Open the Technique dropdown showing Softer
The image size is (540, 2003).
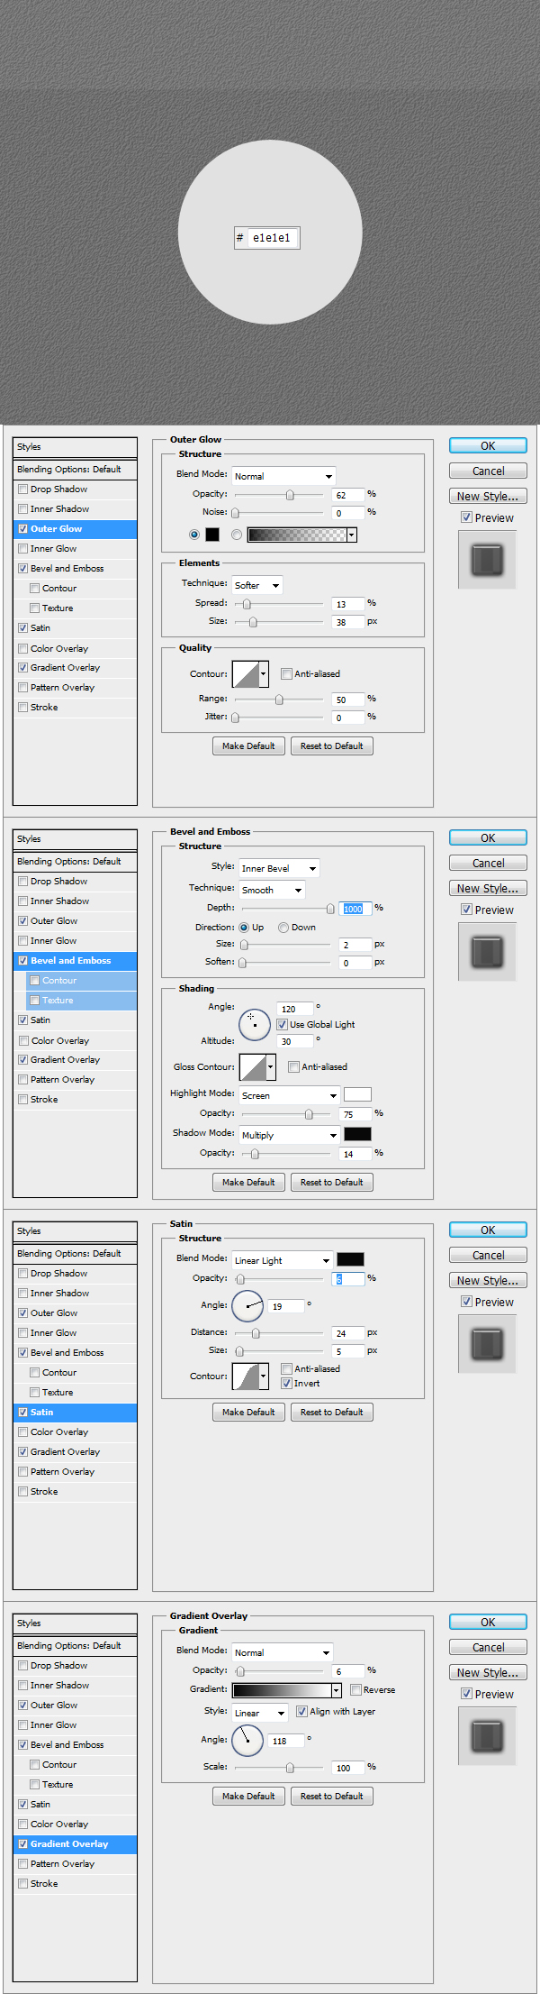pos(257,585)
